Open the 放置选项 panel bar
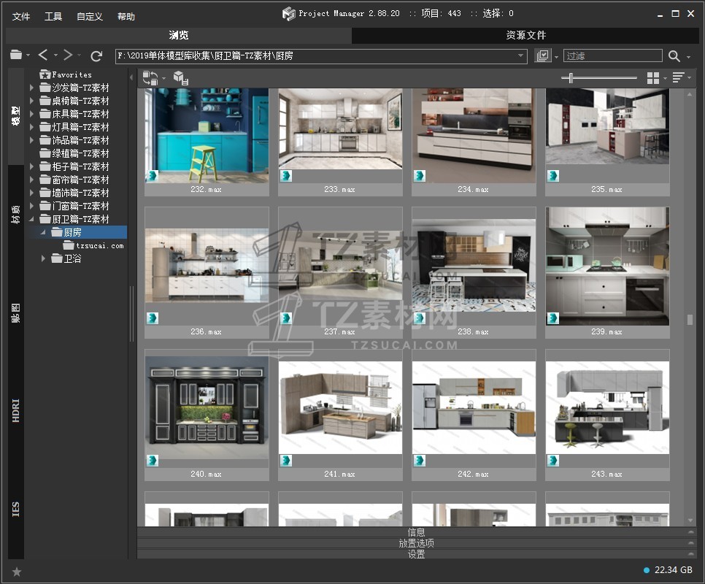Viewport: 705px width, 584px height. coord(416,543)
